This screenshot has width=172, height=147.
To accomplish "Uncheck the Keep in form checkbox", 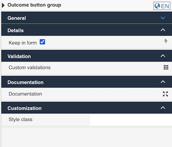I will coord(42,42).
